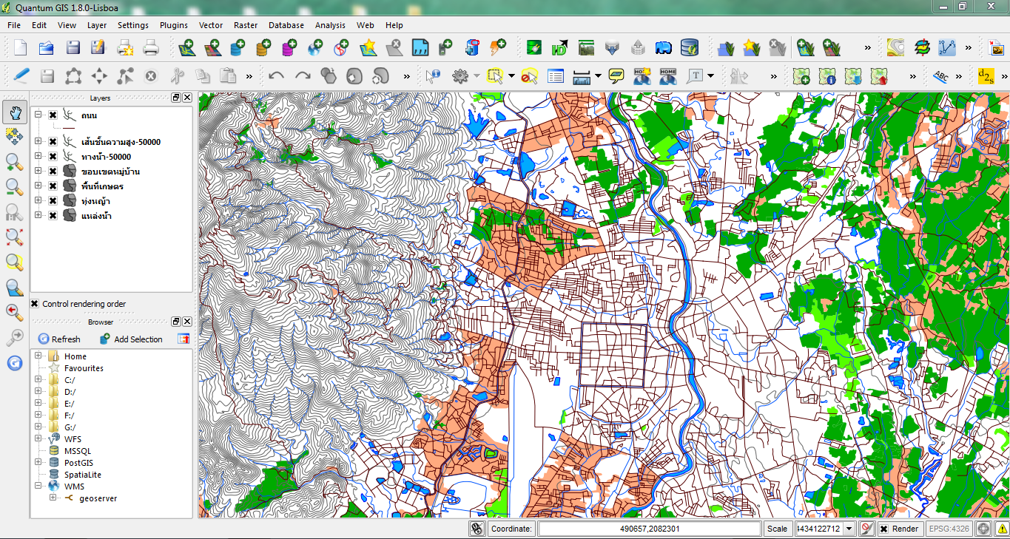Toggle the Control rendering order checkbox
The width and height of the screenshot is (1010, 539).
click(35, 304)
